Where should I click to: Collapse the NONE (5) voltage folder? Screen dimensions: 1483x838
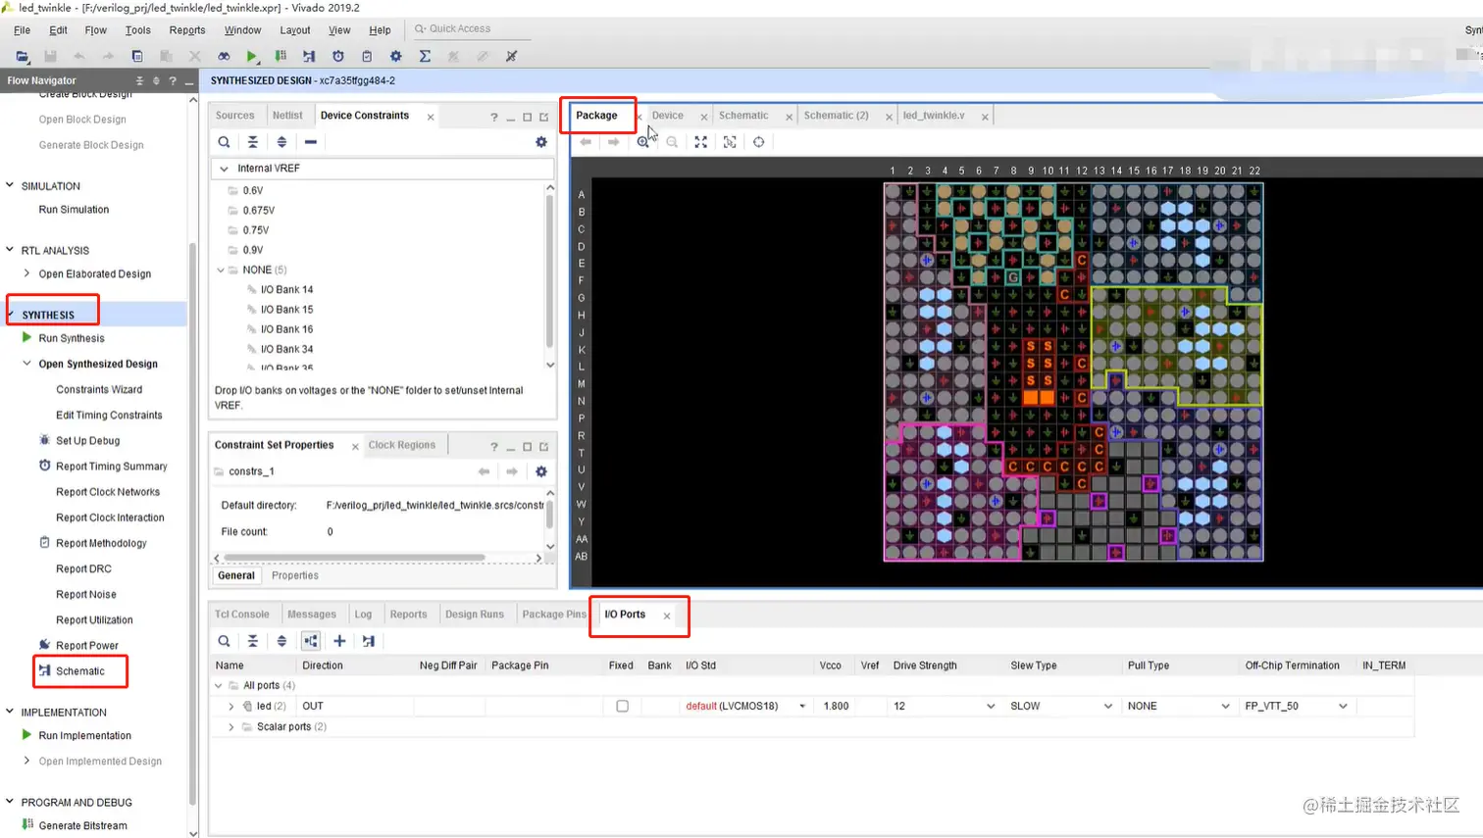point(221,270)
